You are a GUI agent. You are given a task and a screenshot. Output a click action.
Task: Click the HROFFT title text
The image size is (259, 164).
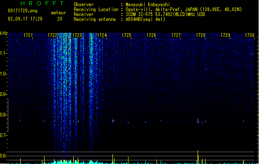[42, 3]
